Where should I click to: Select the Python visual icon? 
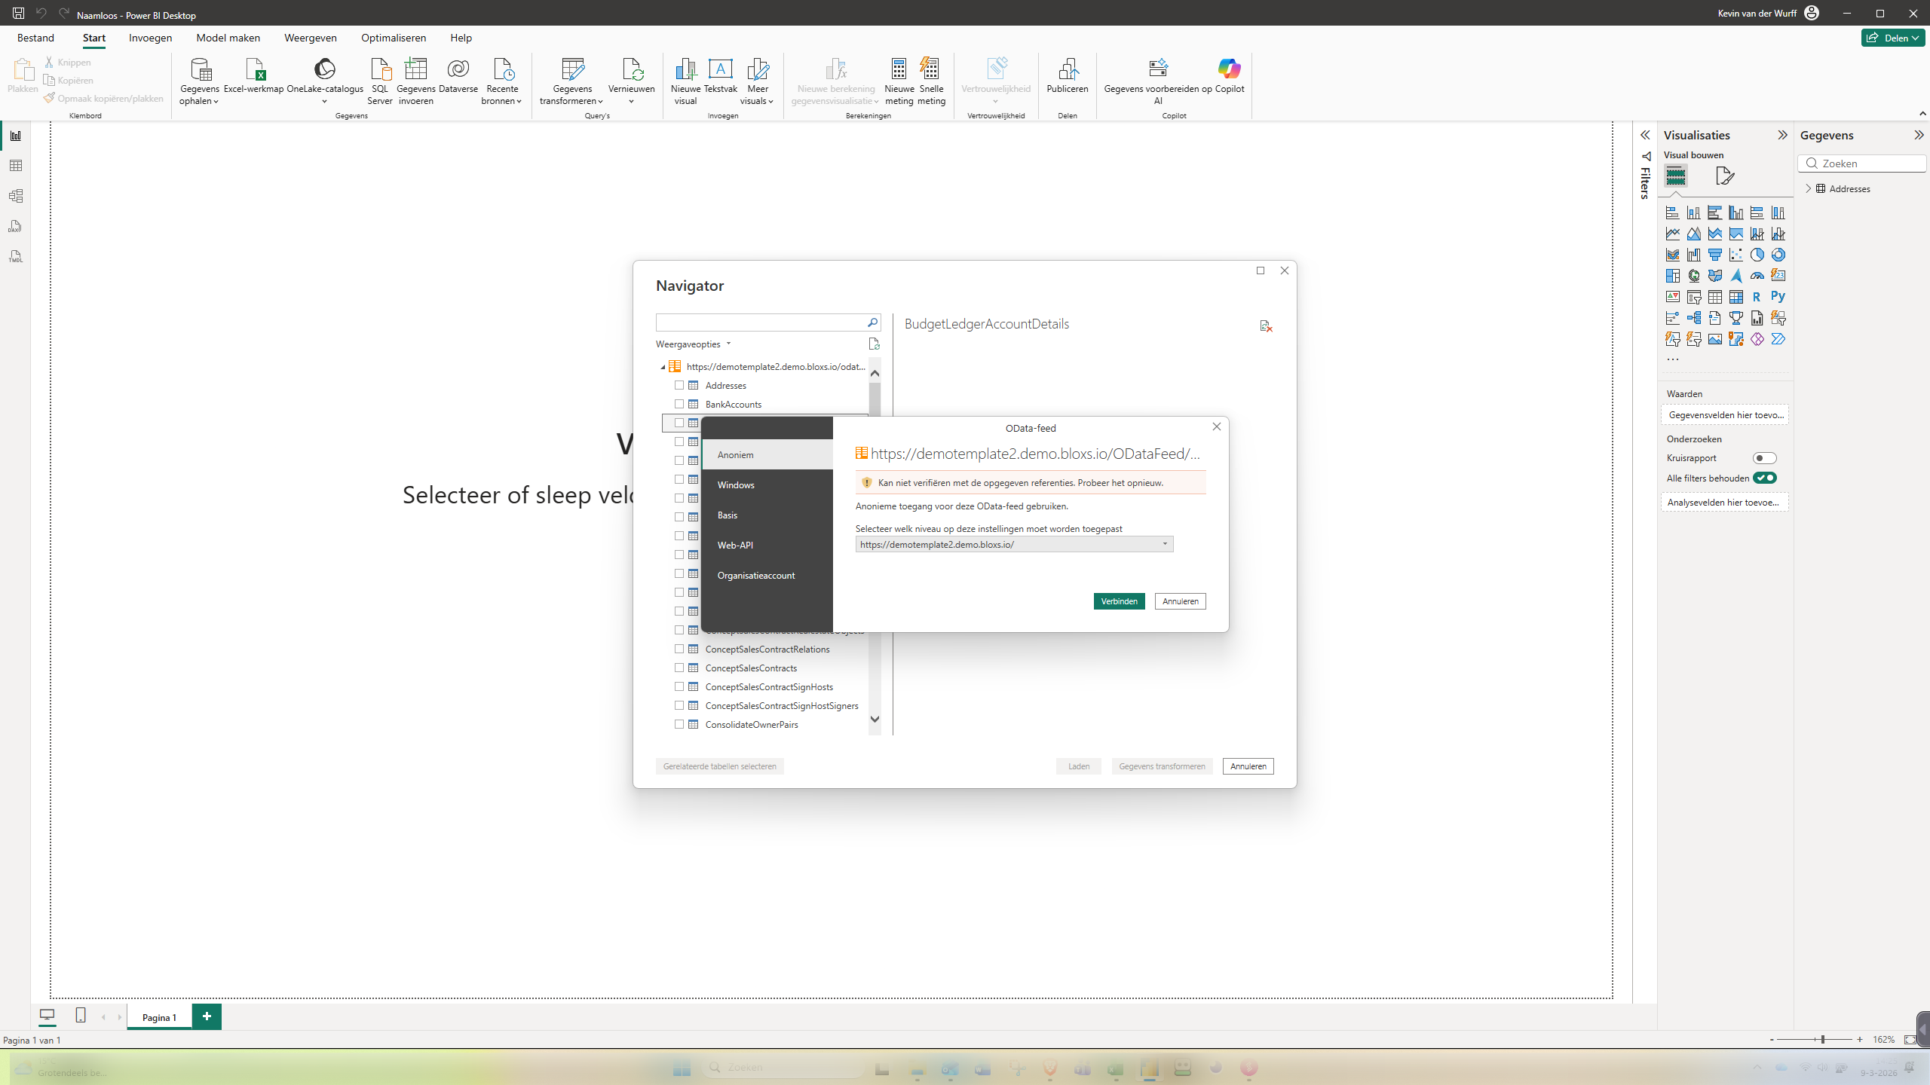(x=1778, y=297)
